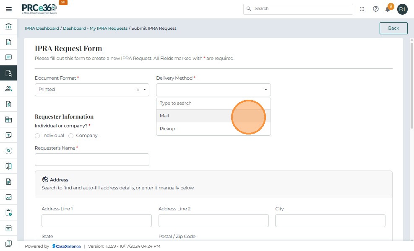Toggle fullscreen mode icon

point(362,9)
